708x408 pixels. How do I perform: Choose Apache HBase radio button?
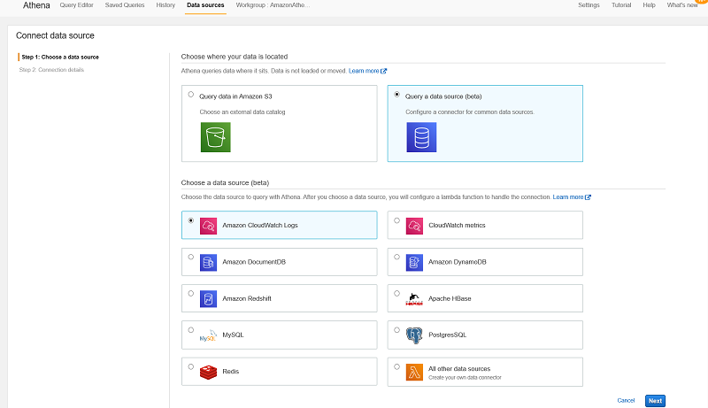[x=396, y=293]
